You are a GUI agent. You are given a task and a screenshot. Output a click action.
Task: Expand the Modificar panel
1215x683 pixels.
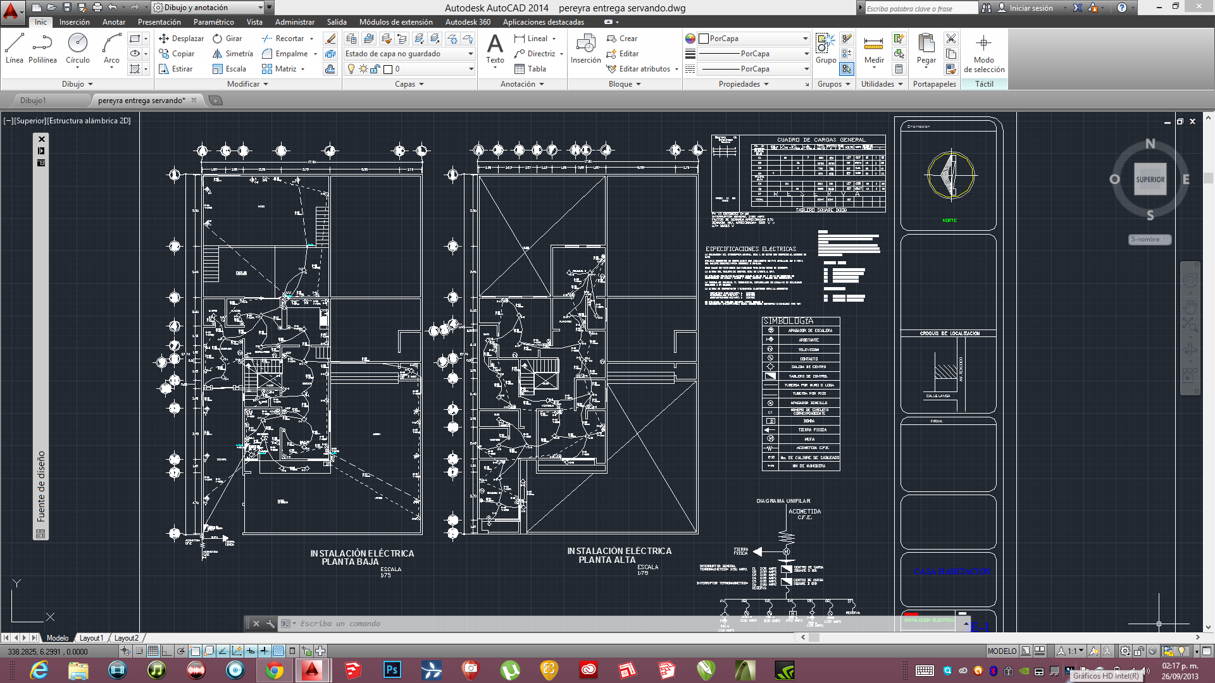click(x=247, y=84)
